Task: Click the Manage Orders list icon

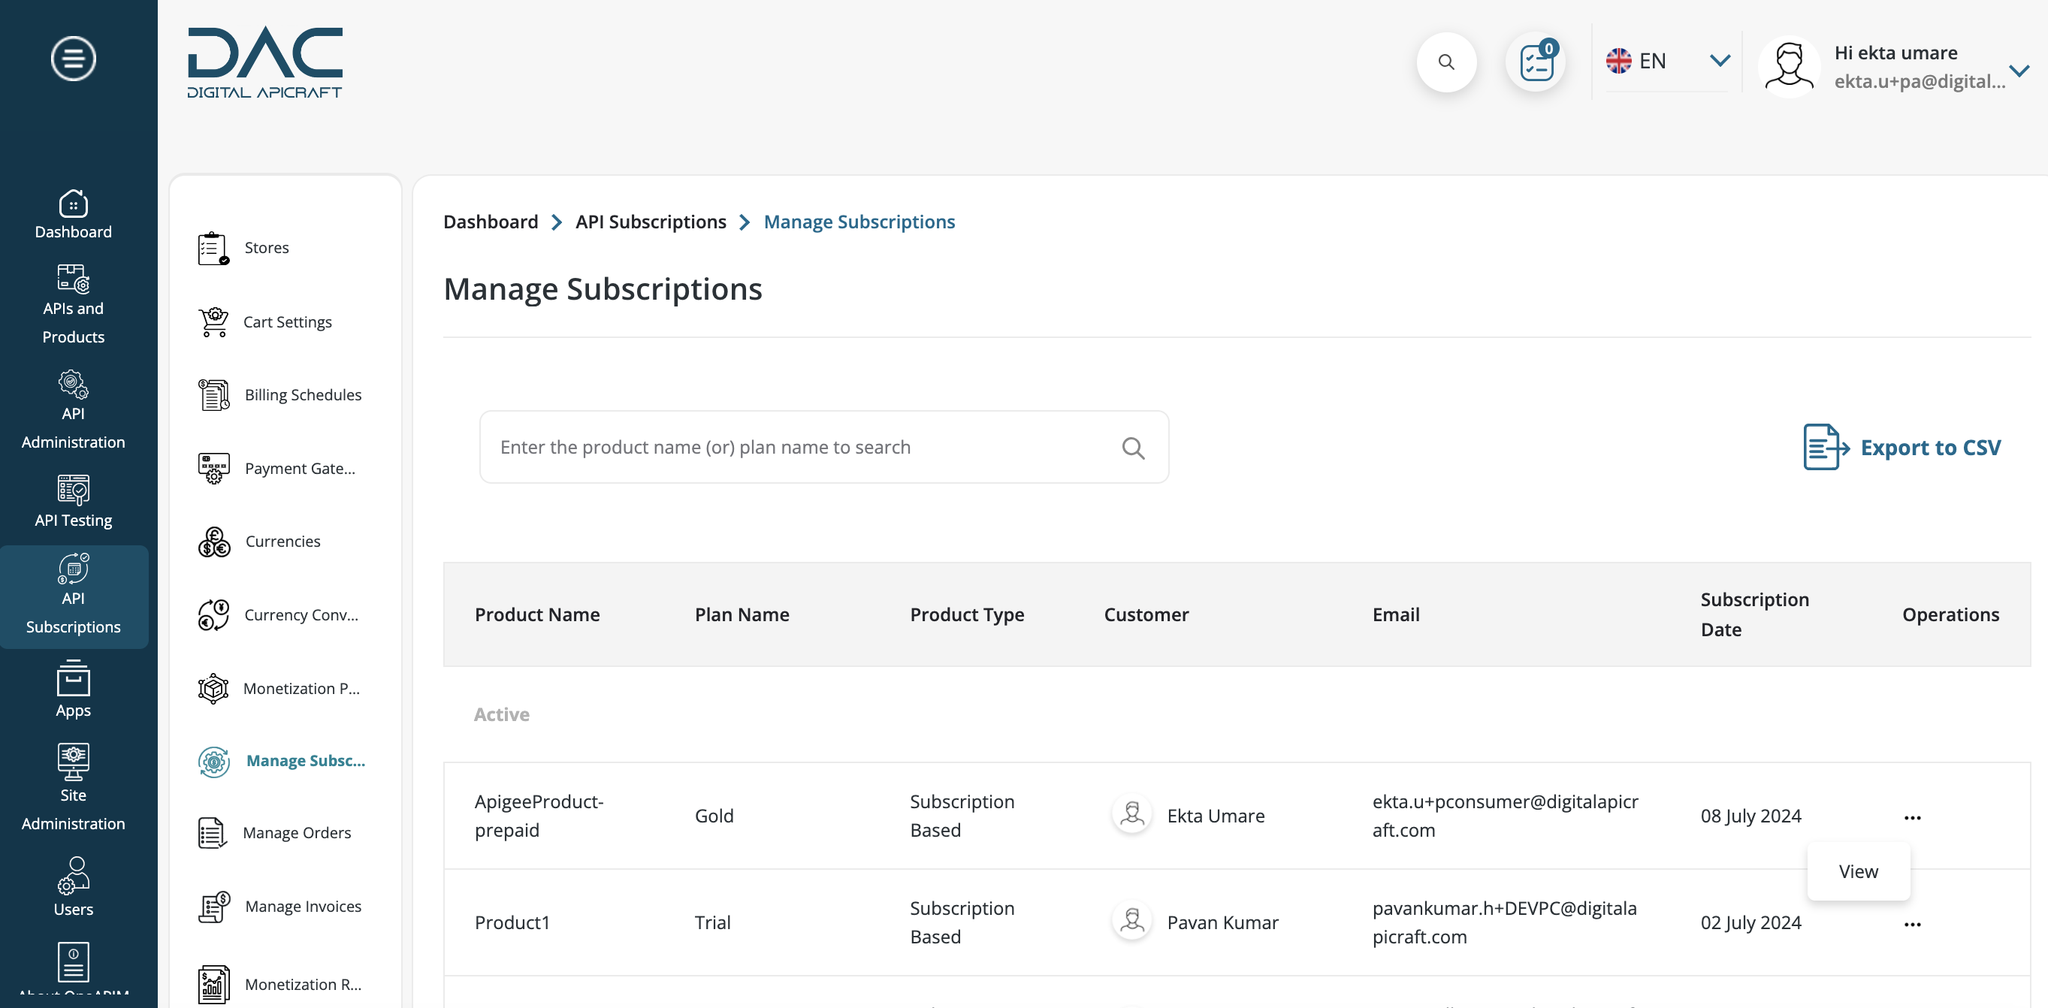Action: (213, 833)
